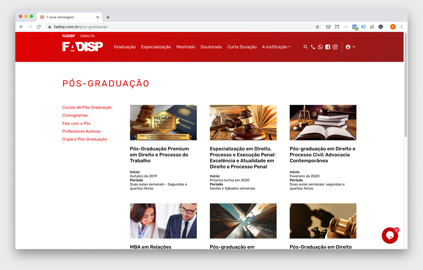Open the Facebook icon link

pos(328,47)
